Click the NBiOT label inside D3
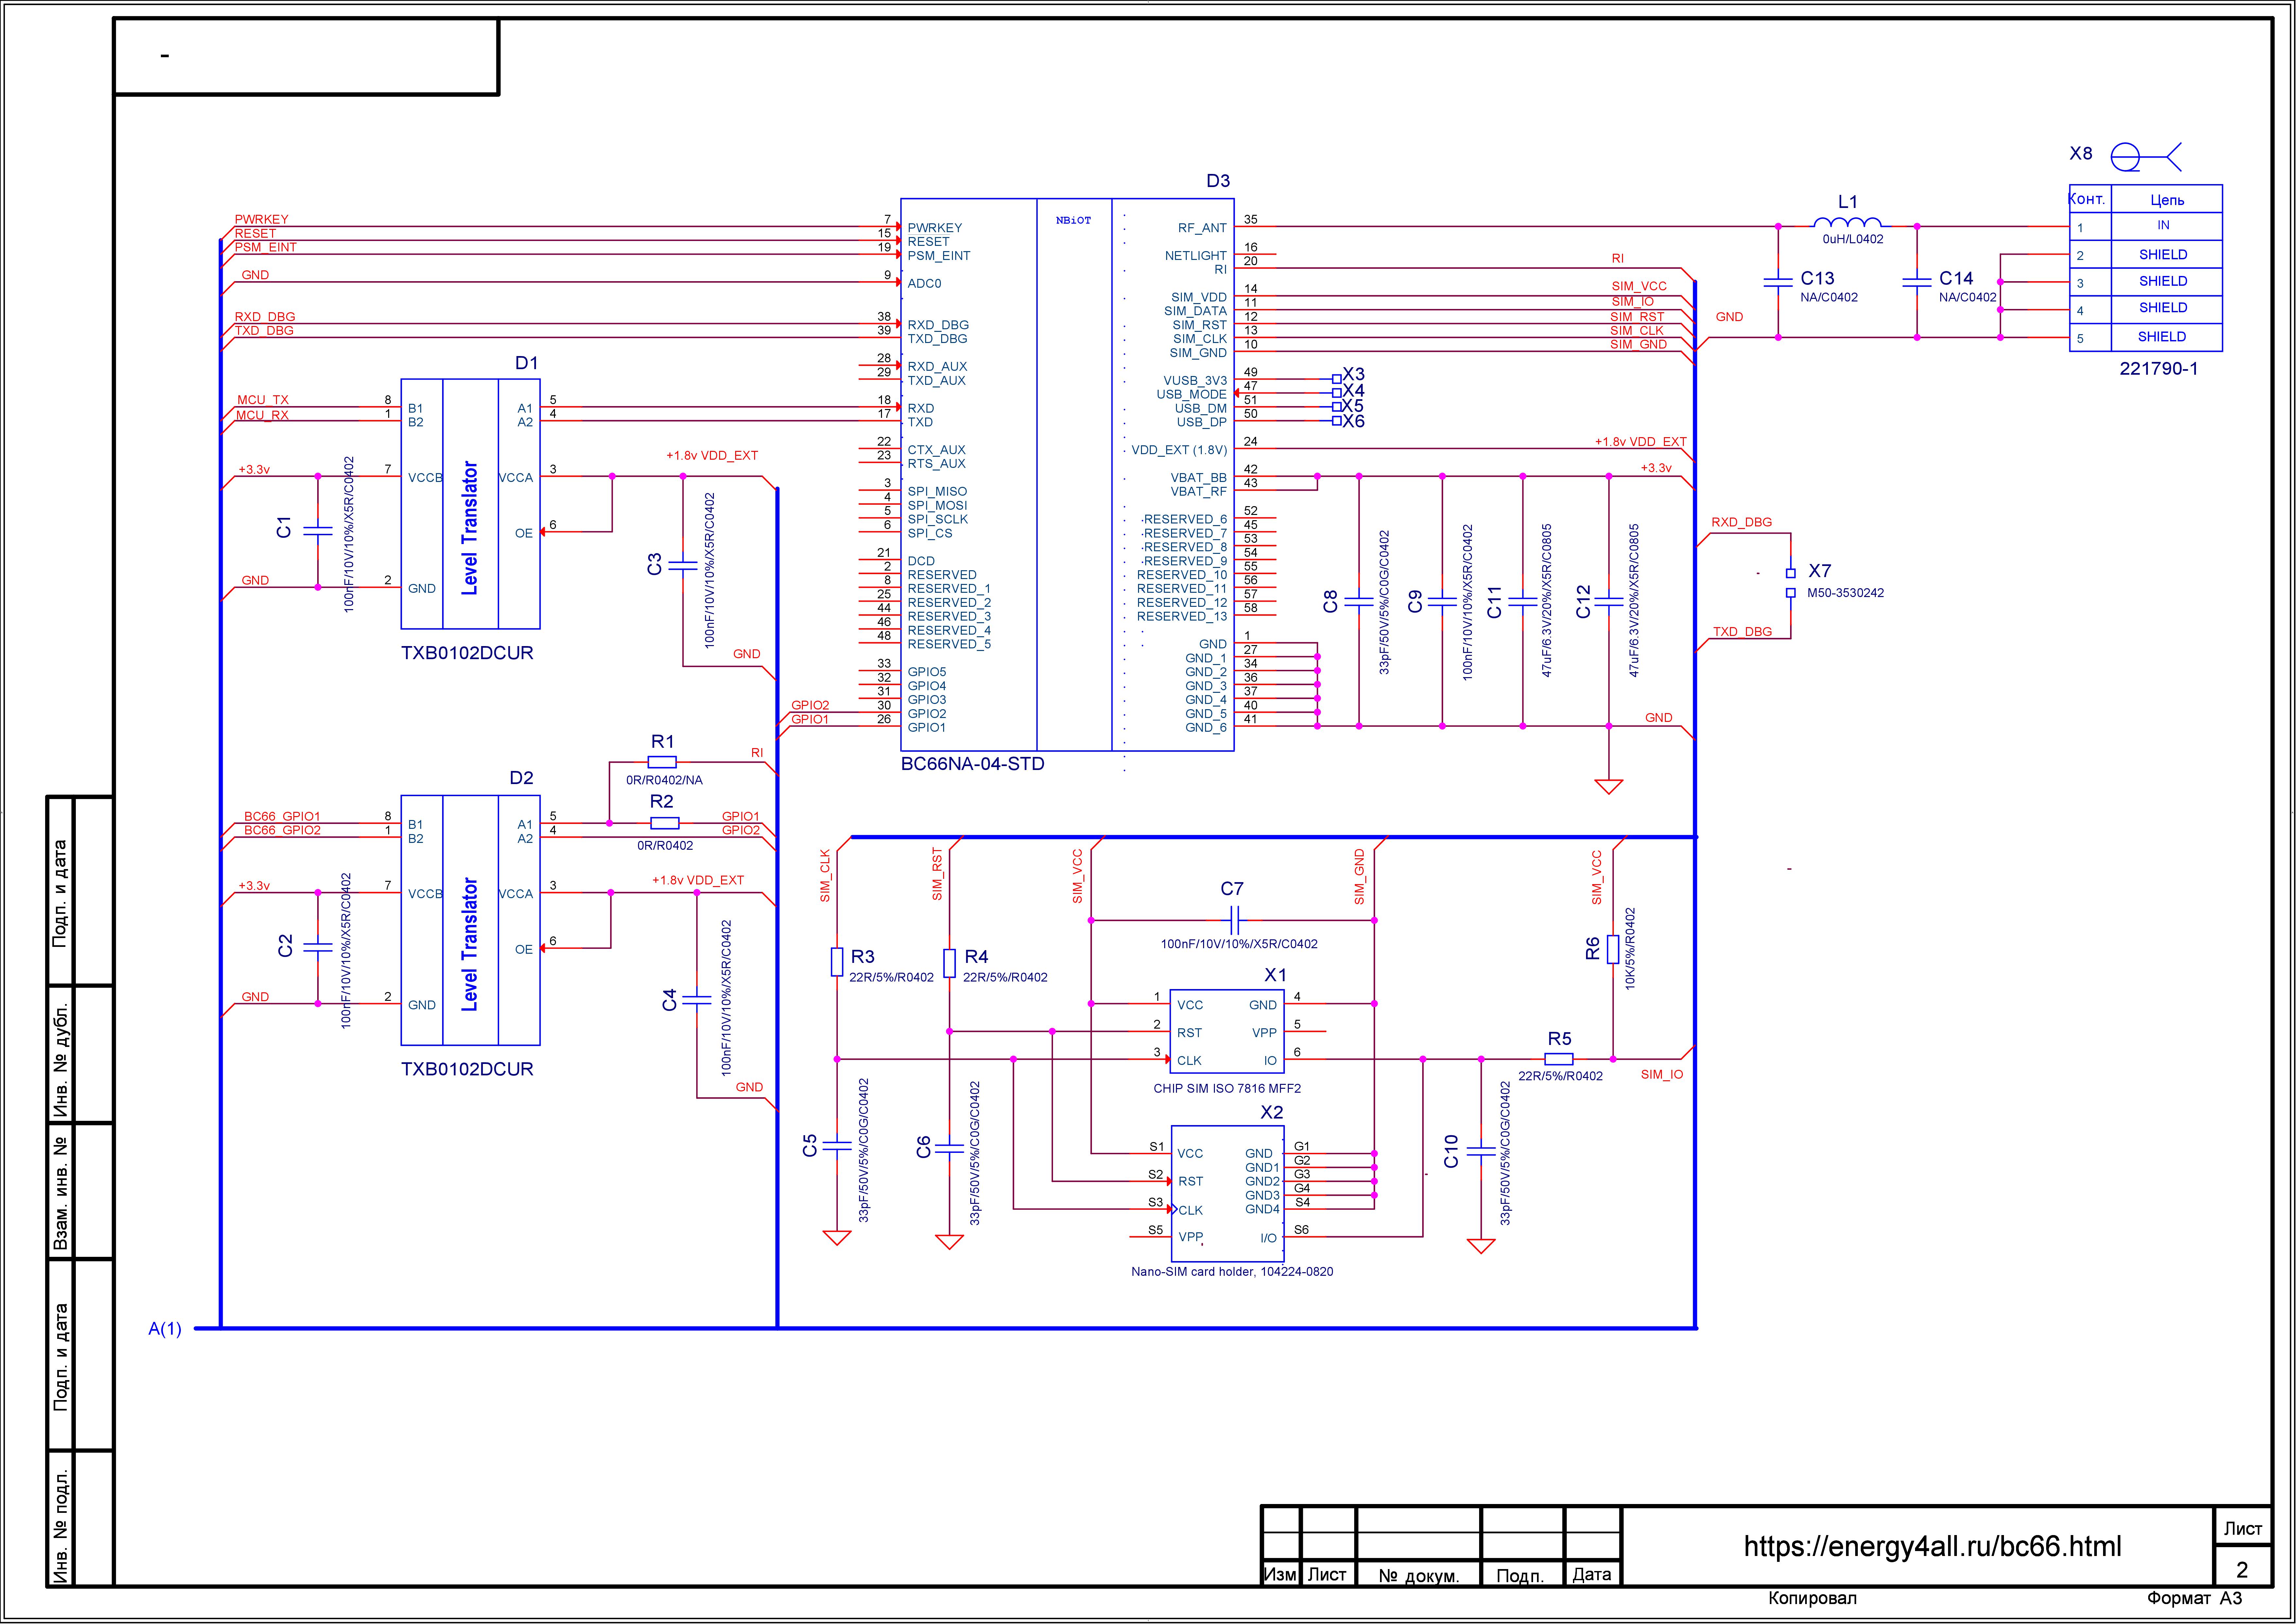The width and height of the screenshot is (2296, 1624). click(x=1074, y=220)
